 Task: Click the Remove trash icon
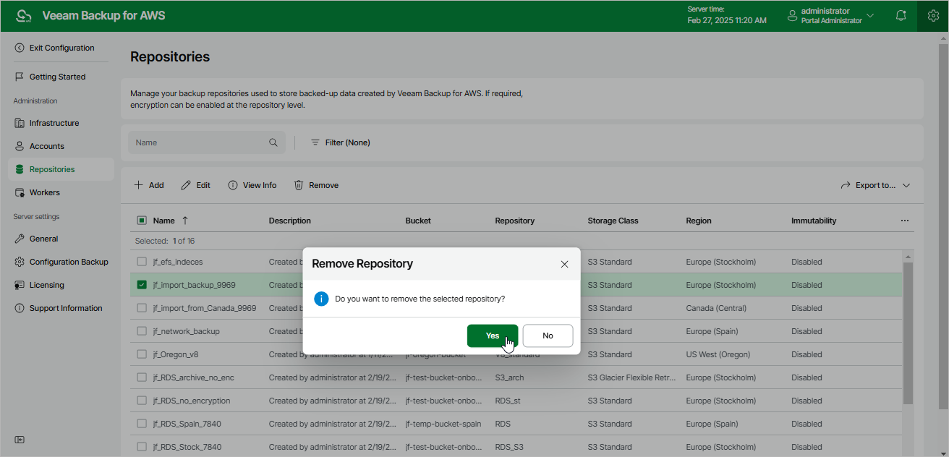coord(299,185)
